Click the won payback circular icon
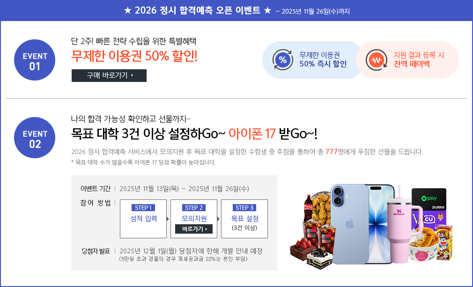This screenshot has width=473, height=287. tap(377, 59)
